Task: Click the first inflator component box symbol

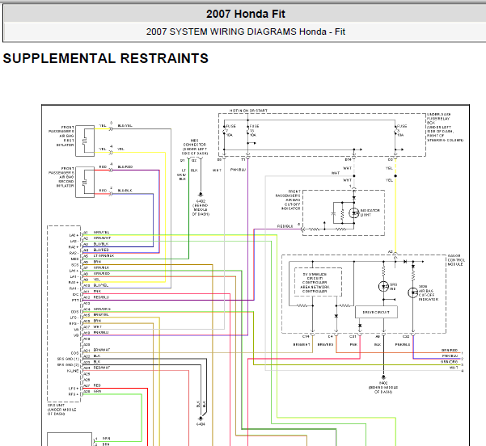Action: pos(85,141)
